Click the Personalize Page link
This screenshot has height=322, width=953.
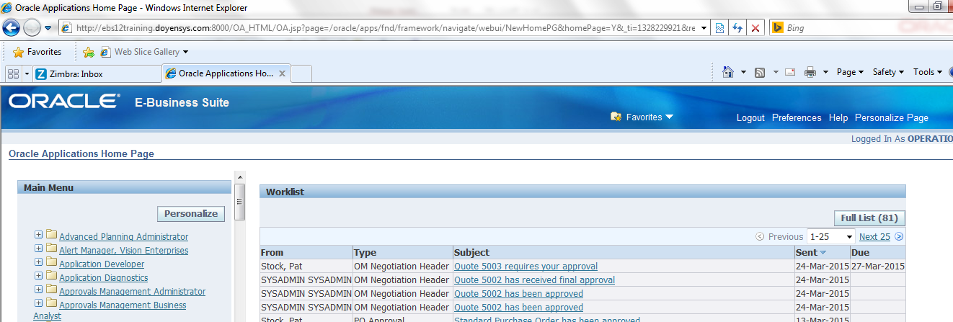click(892, 118)
